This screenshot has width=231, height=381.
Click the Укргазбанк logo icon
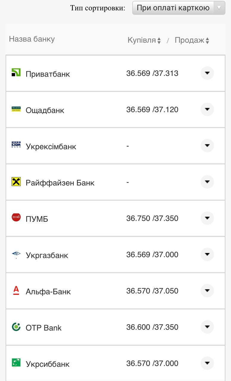pos(16,254)
